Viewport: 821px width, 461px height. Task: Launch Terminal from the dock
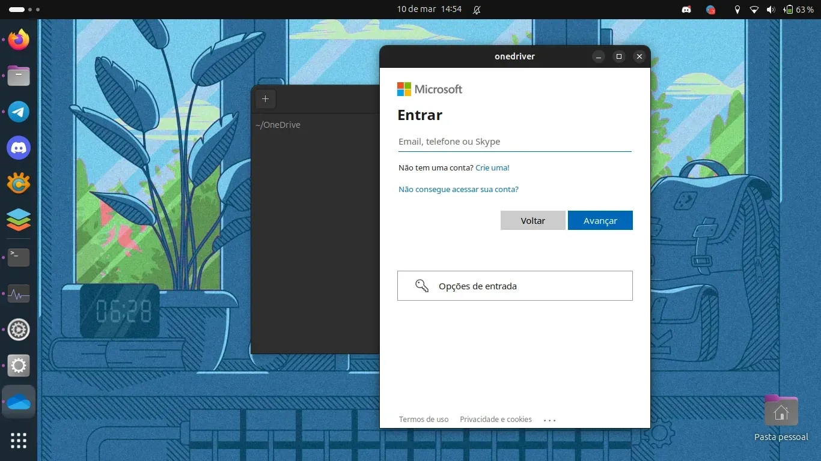pyautogui.click(x=19, y=258)
